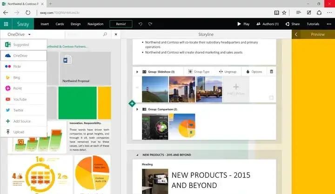Change Group Type of slideshow
Viewport: 335px width, 194px height.
pos(199,72)
